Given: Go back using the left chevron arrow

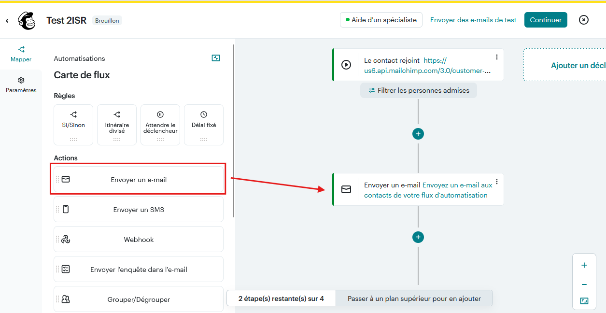Looking at the screenshot, I should pyautogui.click(x=7, y=21).
